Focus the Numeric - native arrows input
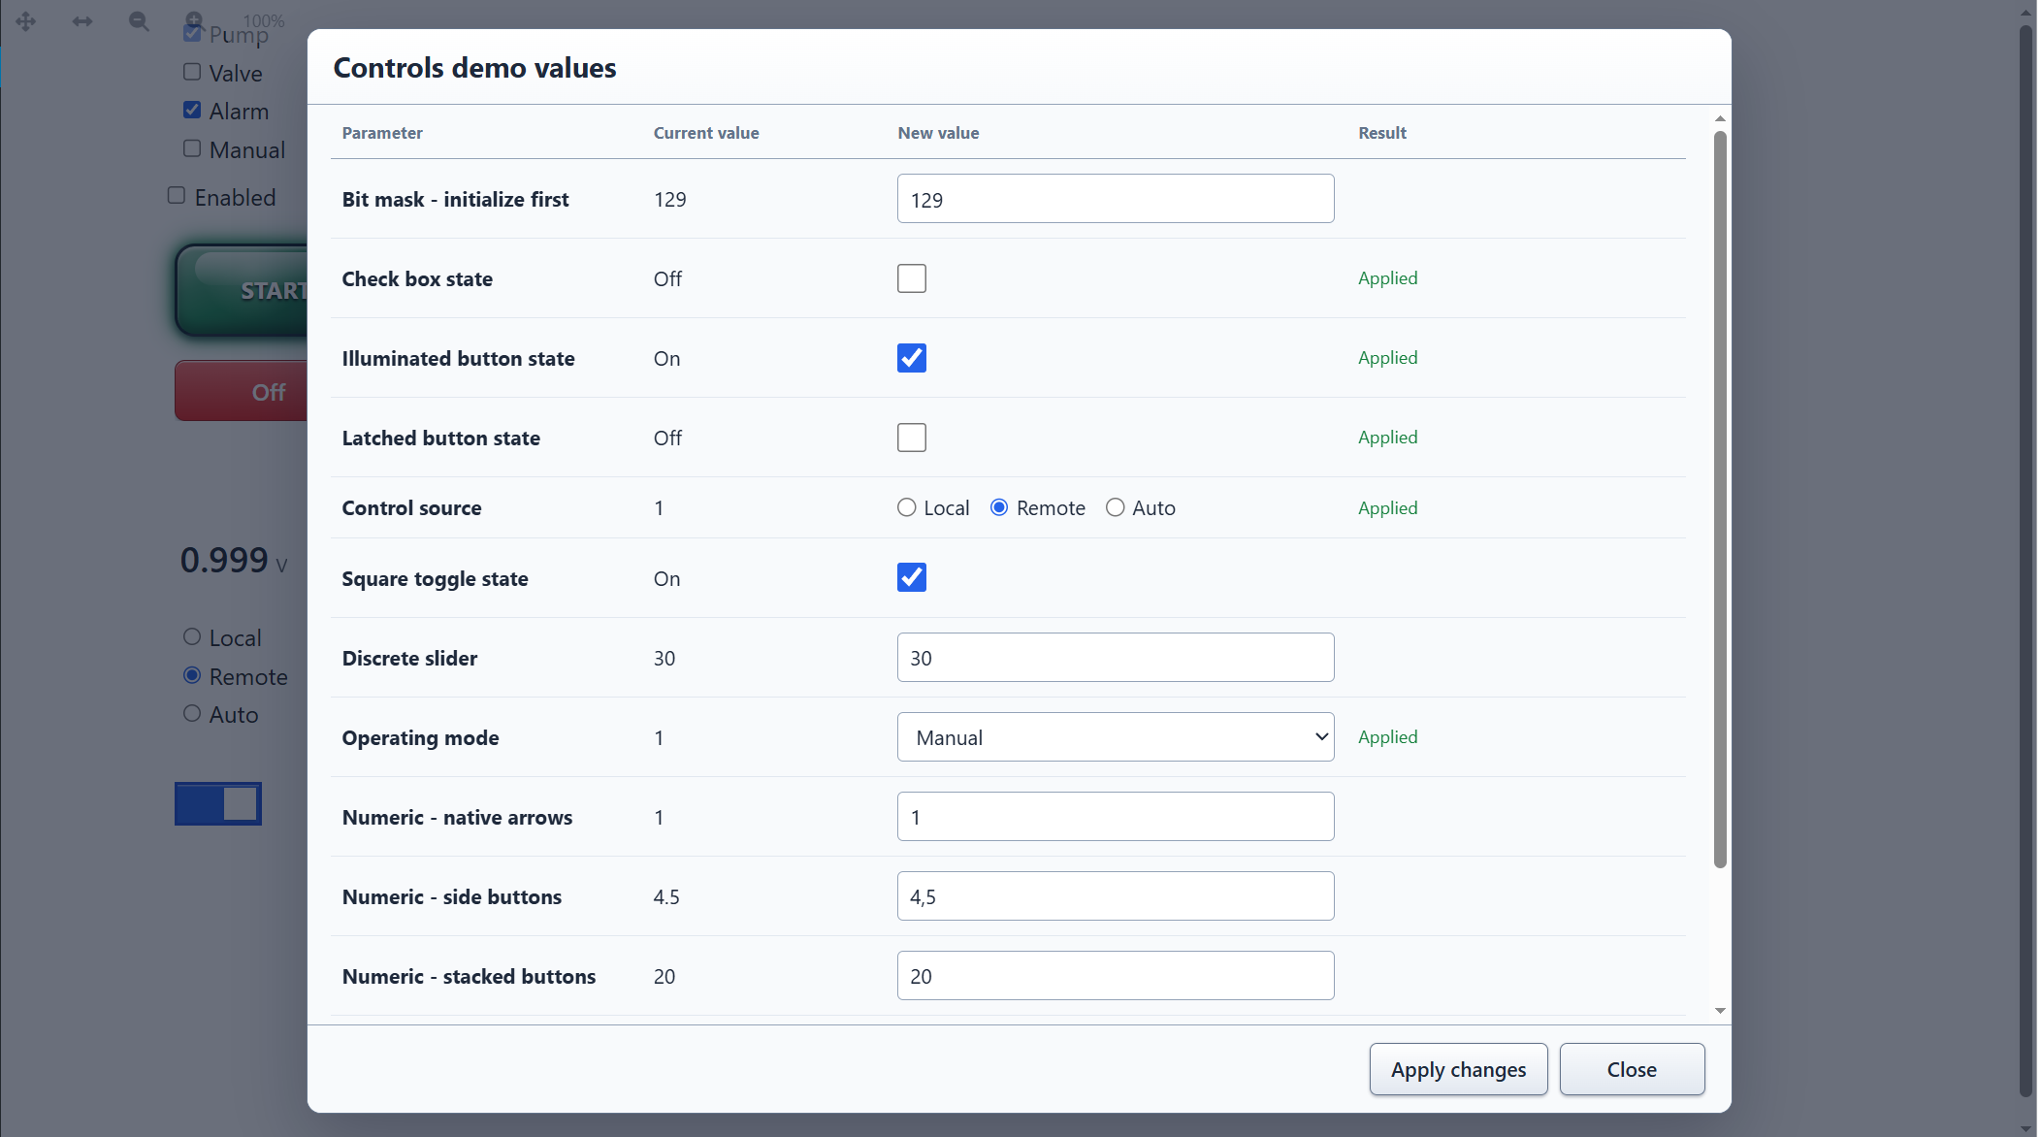The width and height of the screenshot is (2042, 1137). coord(1116,817)
